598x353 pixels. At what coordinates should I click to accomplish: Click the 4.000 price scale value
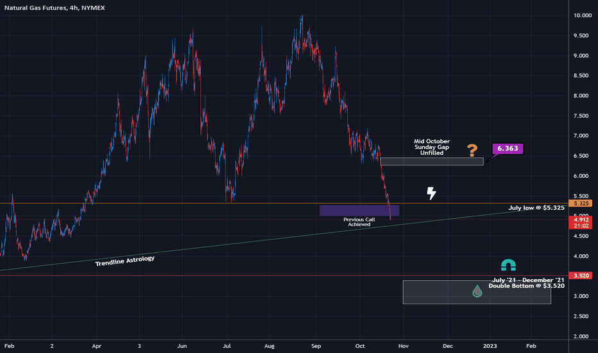(x=581, y=256)
